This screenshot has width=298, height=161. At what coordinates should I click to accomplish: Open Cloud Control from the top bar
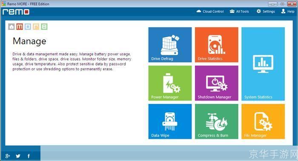coord(210,11)
